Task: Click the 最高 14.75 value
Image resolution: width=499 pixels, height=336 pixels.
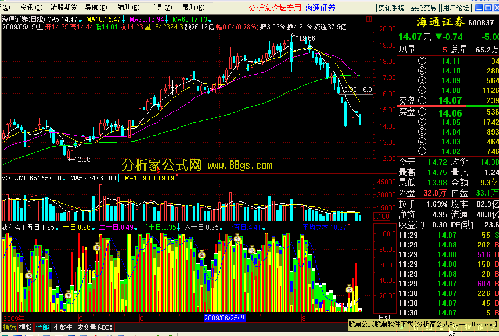Action: pos(437,172)
